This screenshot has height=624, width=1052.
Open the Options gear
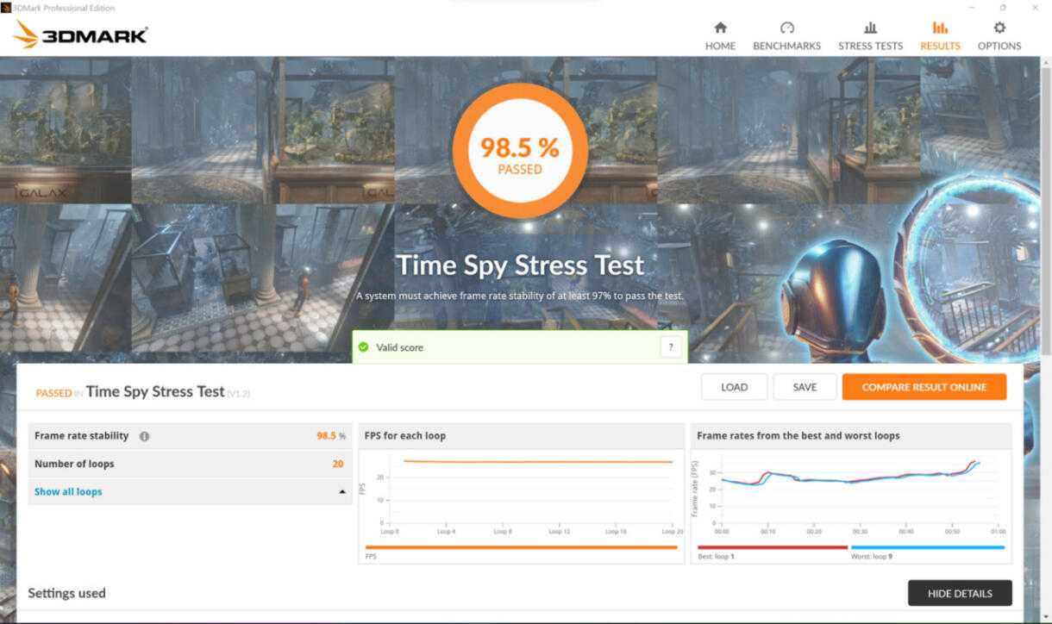pos(999,28)
